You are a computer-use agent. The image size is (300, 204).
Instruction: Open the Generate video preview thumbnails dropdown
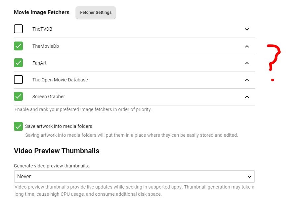(134, 177)
